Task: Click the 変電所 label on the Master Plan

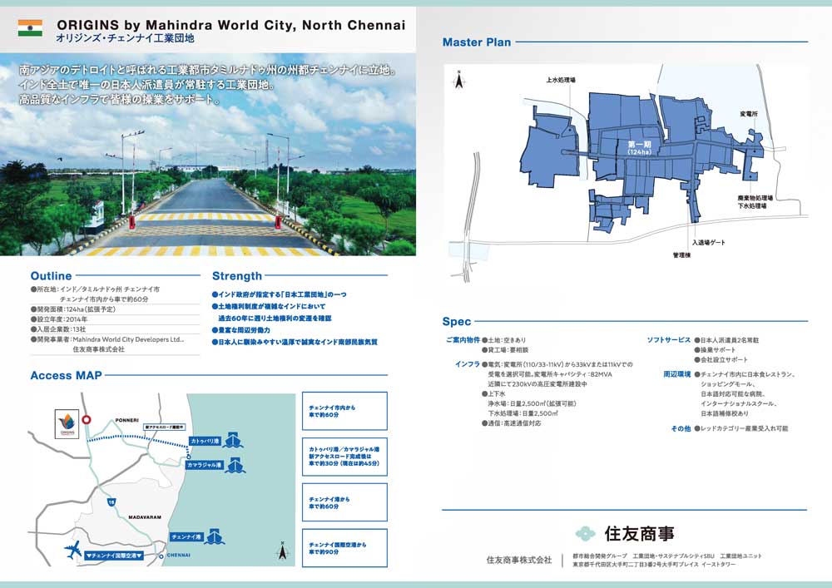Action: click(x=749, y=114)
